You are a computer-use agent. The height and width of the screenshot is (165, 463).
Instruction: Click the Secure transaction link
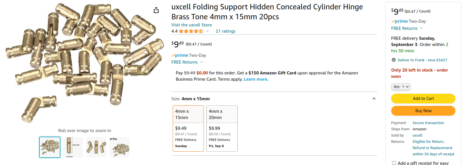pyautogui.click(x=428, y=123)
